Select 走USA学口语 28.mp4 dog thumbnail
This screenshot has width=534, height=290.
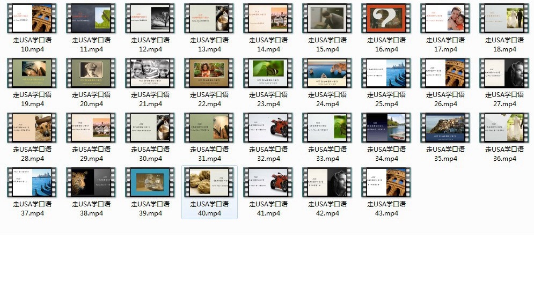point(32,128)
